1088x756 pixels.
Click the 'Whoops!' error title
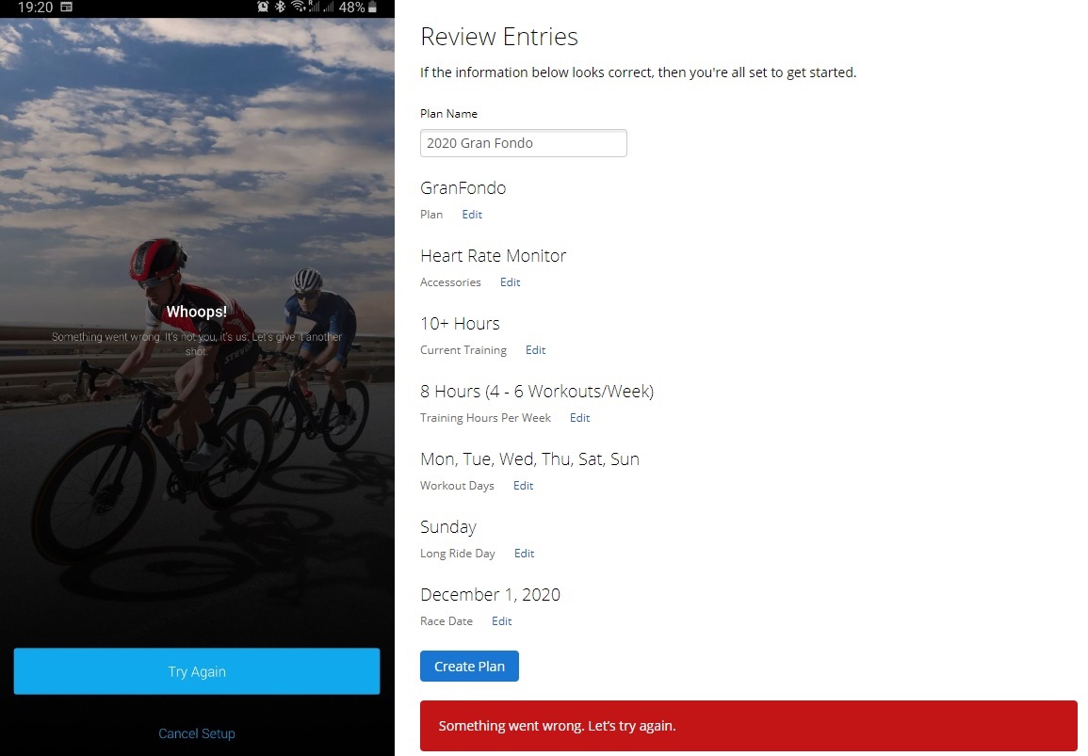coord(196,312)
